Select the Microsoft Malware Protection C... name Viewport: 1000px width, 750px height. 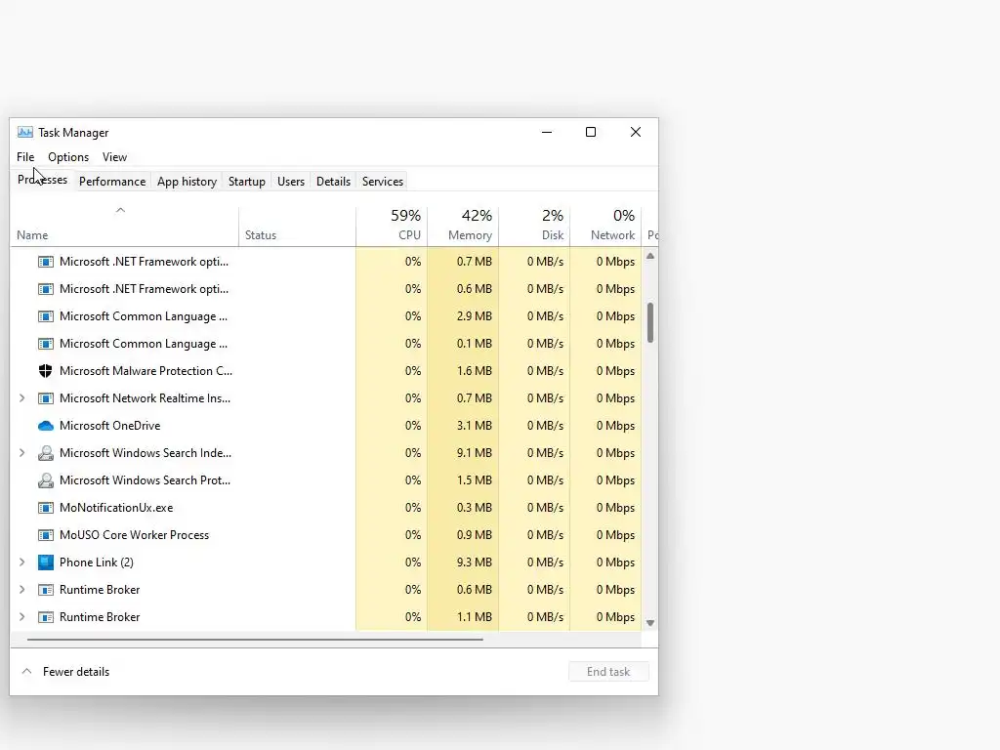coord(146,370)
